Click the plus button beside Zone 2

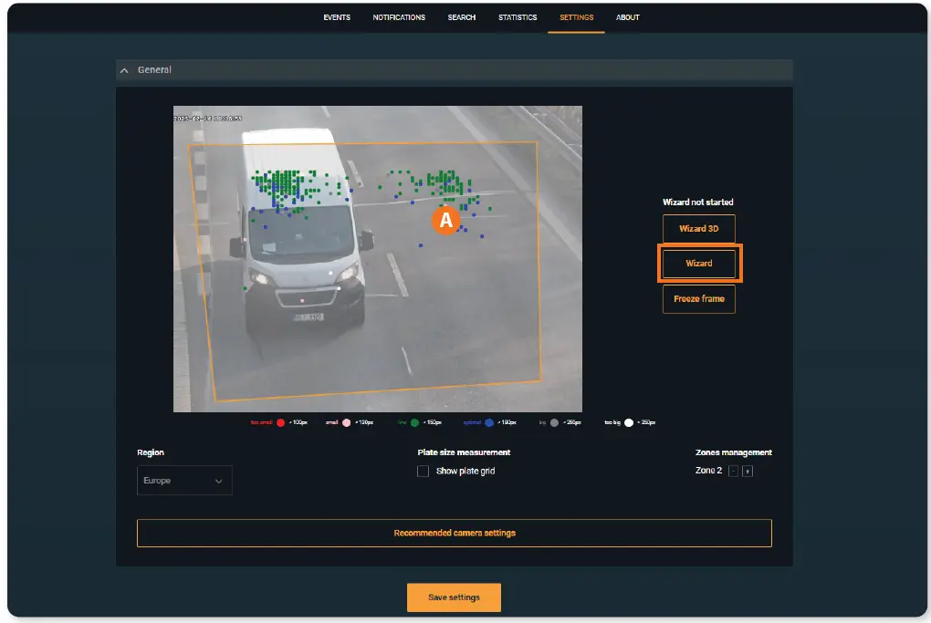[748, 472]
